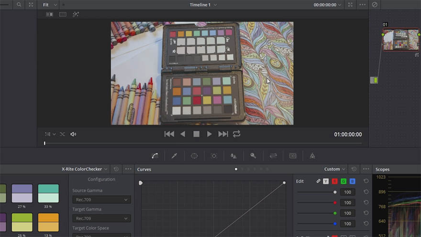Open the Power Window palette icon
This screenshot has width=421, height=237.
(194, 156)
